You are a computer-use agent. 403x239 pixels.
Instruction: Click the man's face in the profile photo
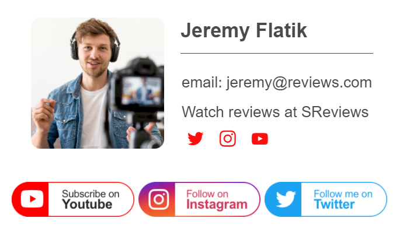pyautogui.click(x=95, y=54)
